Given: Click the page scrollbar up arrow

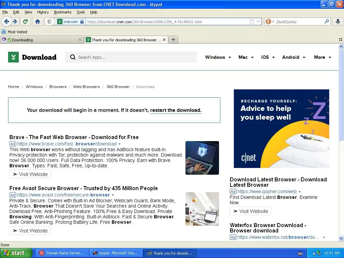Looking at the screenshot, I should [x=341, y=46].
